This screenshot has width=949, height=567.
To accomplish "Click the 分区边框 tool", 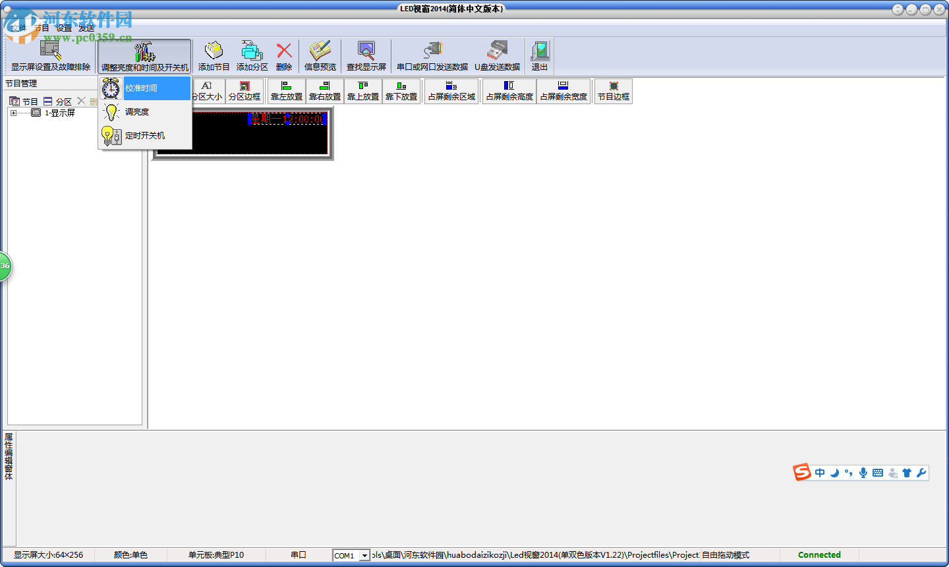I will [x=244, y=91].
